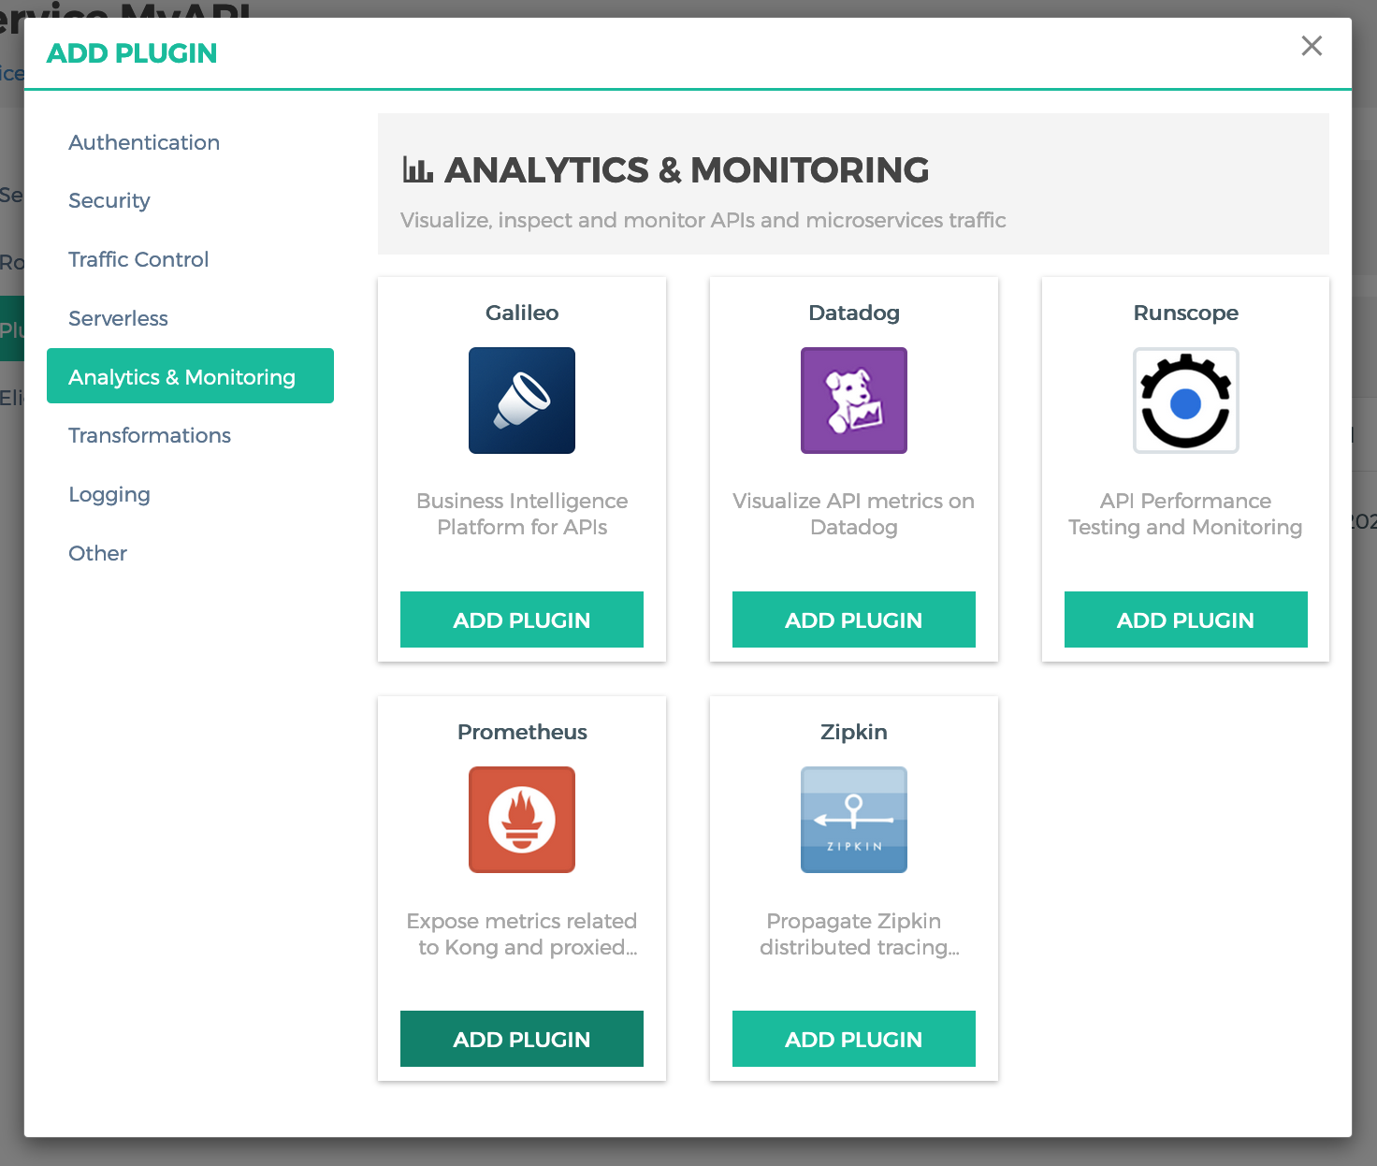
Task: Click 'Business Intelligence Platform for APIs' description
Action: tap(522, 514)
